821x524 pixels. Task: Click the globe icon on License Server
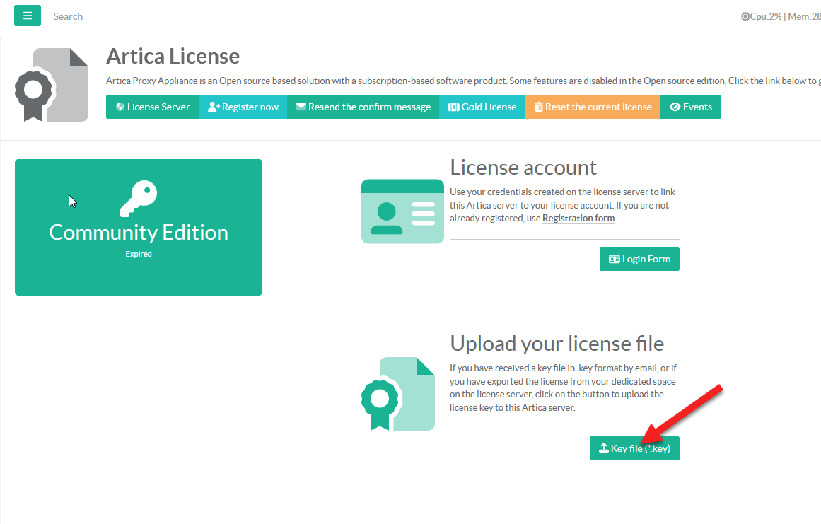click(x=120, y=107)
